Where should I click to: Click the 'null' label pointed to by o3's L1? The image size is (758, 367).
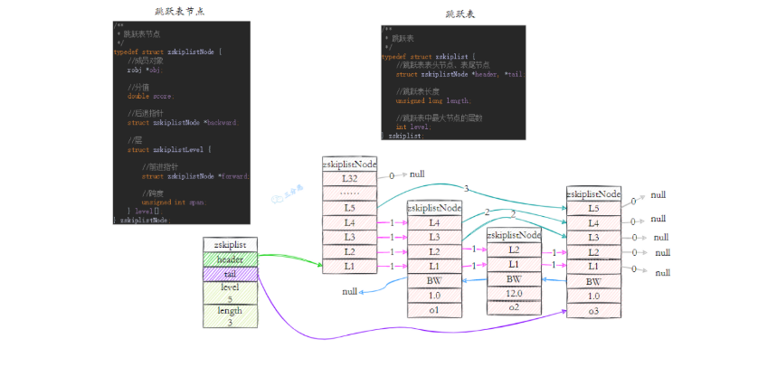tap(663, 273)
